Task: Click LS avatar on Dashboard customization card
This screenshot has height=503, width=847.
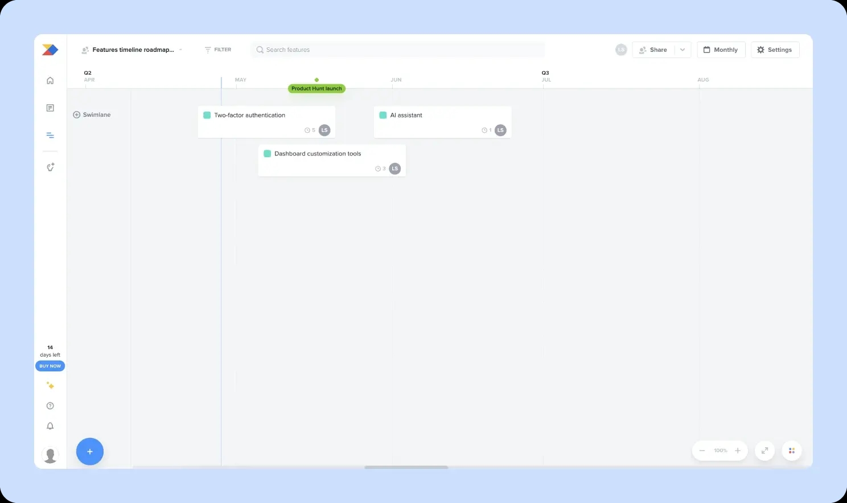Action: [395, 169]
